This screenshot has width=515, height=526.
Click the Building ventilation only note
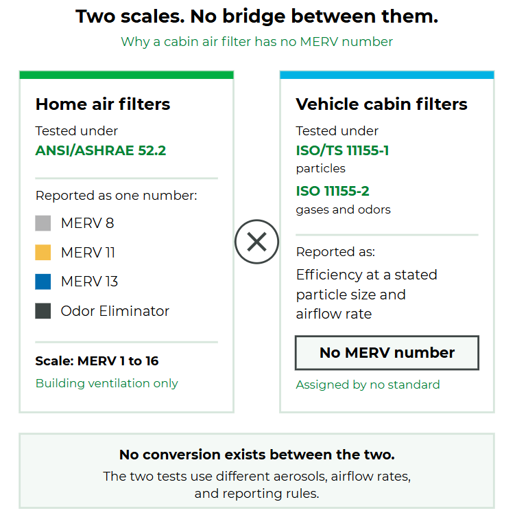(106, 383)
